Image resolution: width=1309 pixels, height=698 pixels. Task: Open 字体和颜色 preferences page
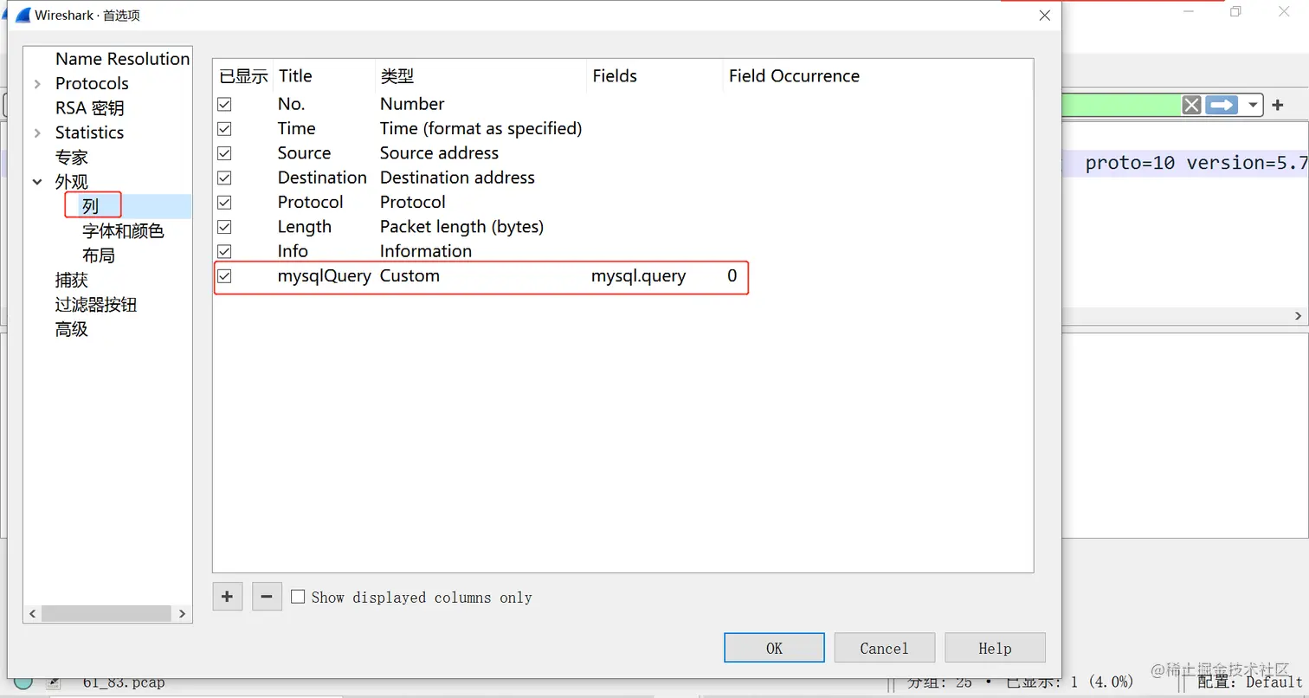pos(123,231)
